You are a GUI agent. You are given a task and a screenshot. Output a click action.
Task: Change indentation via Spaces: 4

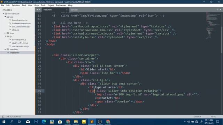(x=197, y=117)
